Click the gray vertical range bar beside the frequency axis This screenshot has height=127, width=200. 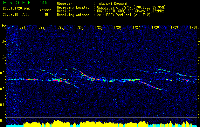6,73
